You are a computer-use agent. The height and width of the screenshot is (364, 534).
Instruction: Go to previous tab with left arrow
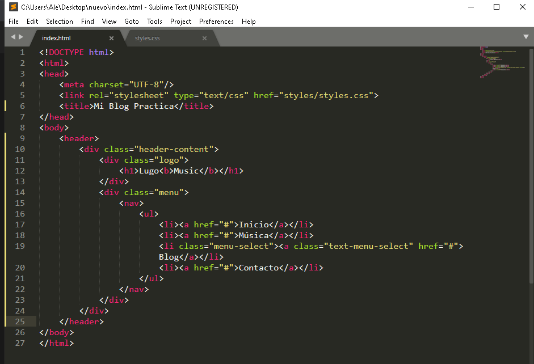pos(13,37)
